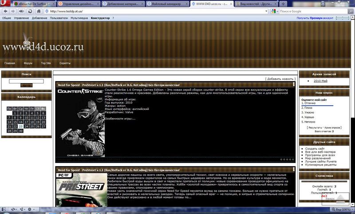This screenshot has height=214, width=355.
Task: Switch to the Добавление материала tab
Action: pyautogui.click(x=123, y=4)
